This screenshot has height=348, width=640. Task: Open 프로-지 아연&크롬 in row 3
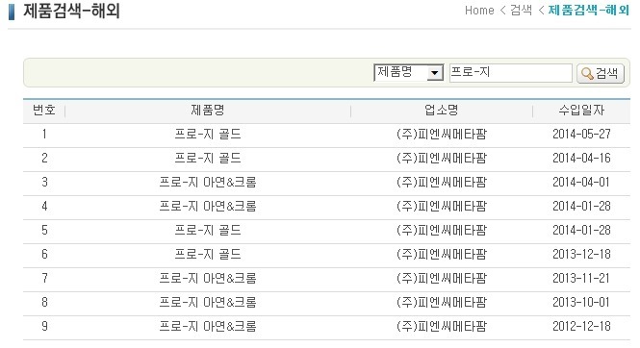coord(208,182)
